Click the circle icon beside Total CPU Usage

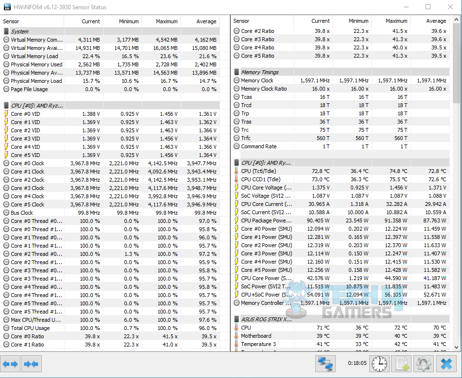[6, 328]
